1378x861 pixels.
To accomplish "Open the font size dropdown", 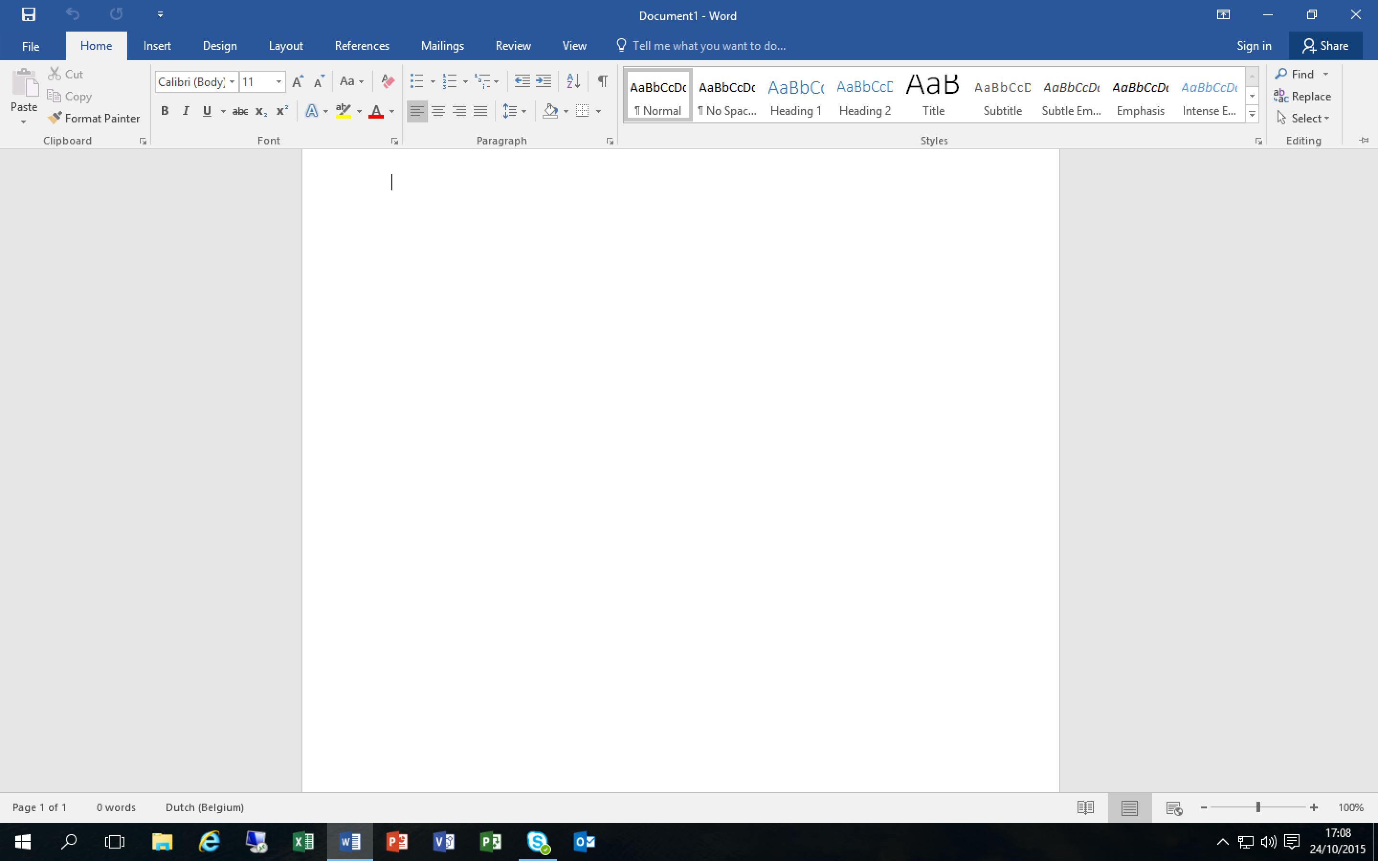I will pyautogui.click(x=279, y=82).
